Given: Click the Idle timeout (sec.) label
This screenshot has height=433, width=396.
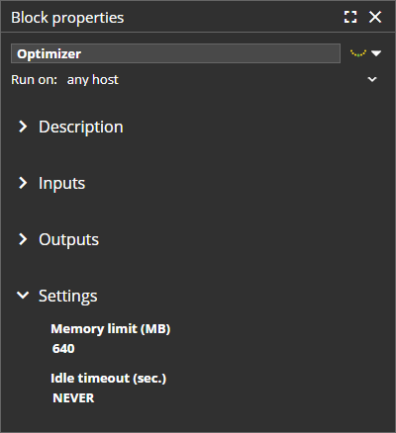Looking at the screenshot, I should (x=108, y=379).
